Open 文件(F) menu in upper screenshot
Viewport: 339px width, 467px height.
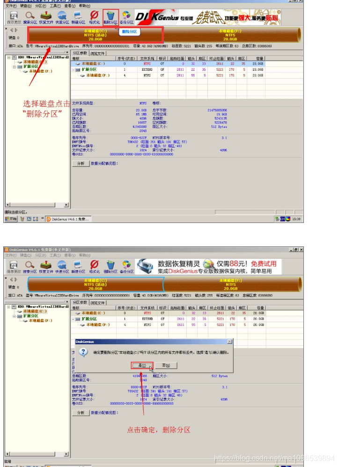(11, 6)
